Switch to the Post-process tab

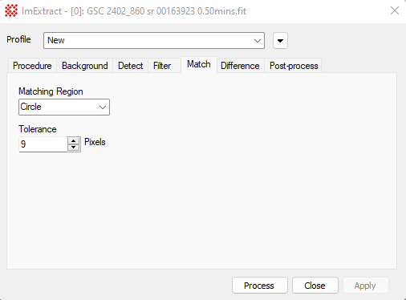pos(294,66)
